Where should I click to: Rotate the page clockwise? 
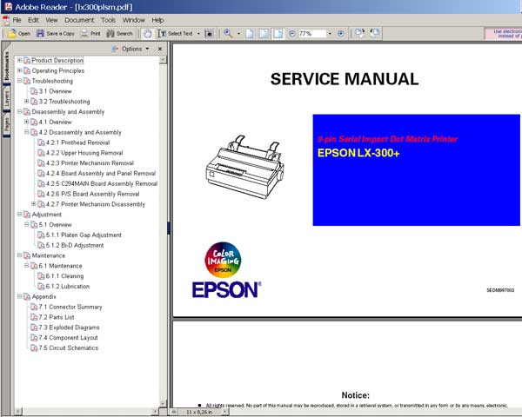[x=359, y=33]
